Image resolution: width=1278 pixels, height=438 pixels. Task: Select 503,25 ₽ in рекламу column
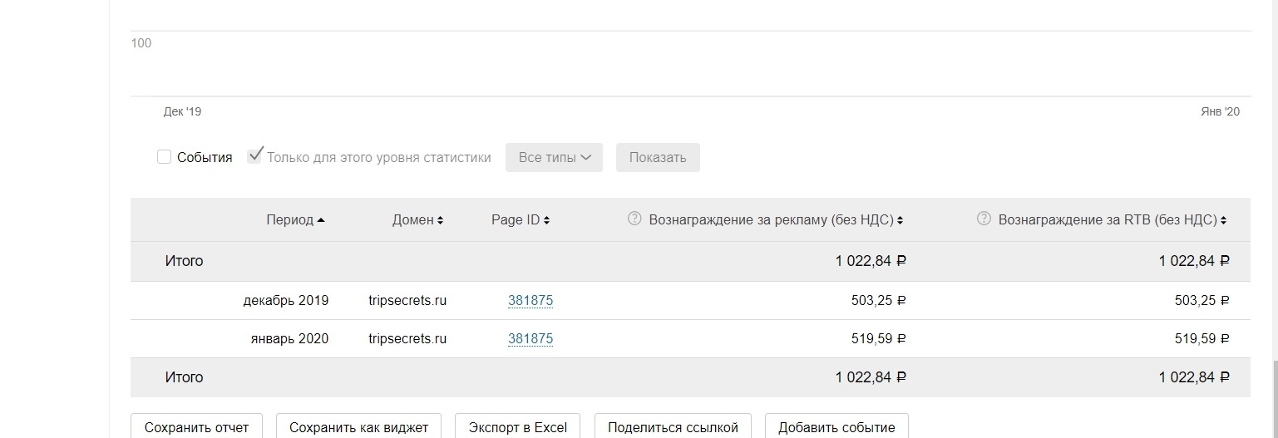[879, 301]
